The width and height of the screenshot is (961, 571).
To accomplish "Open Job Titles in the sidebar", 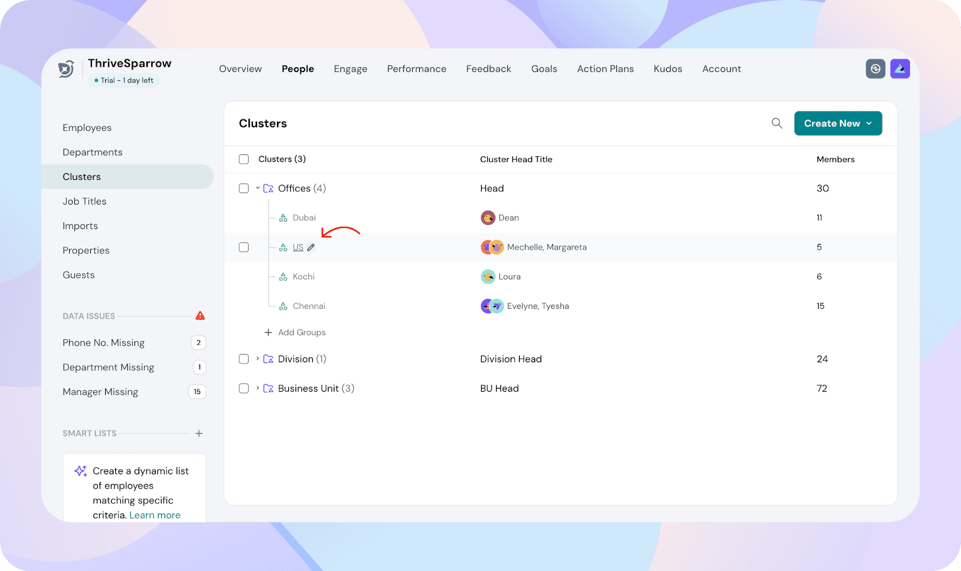I will (x=85, y=202).
